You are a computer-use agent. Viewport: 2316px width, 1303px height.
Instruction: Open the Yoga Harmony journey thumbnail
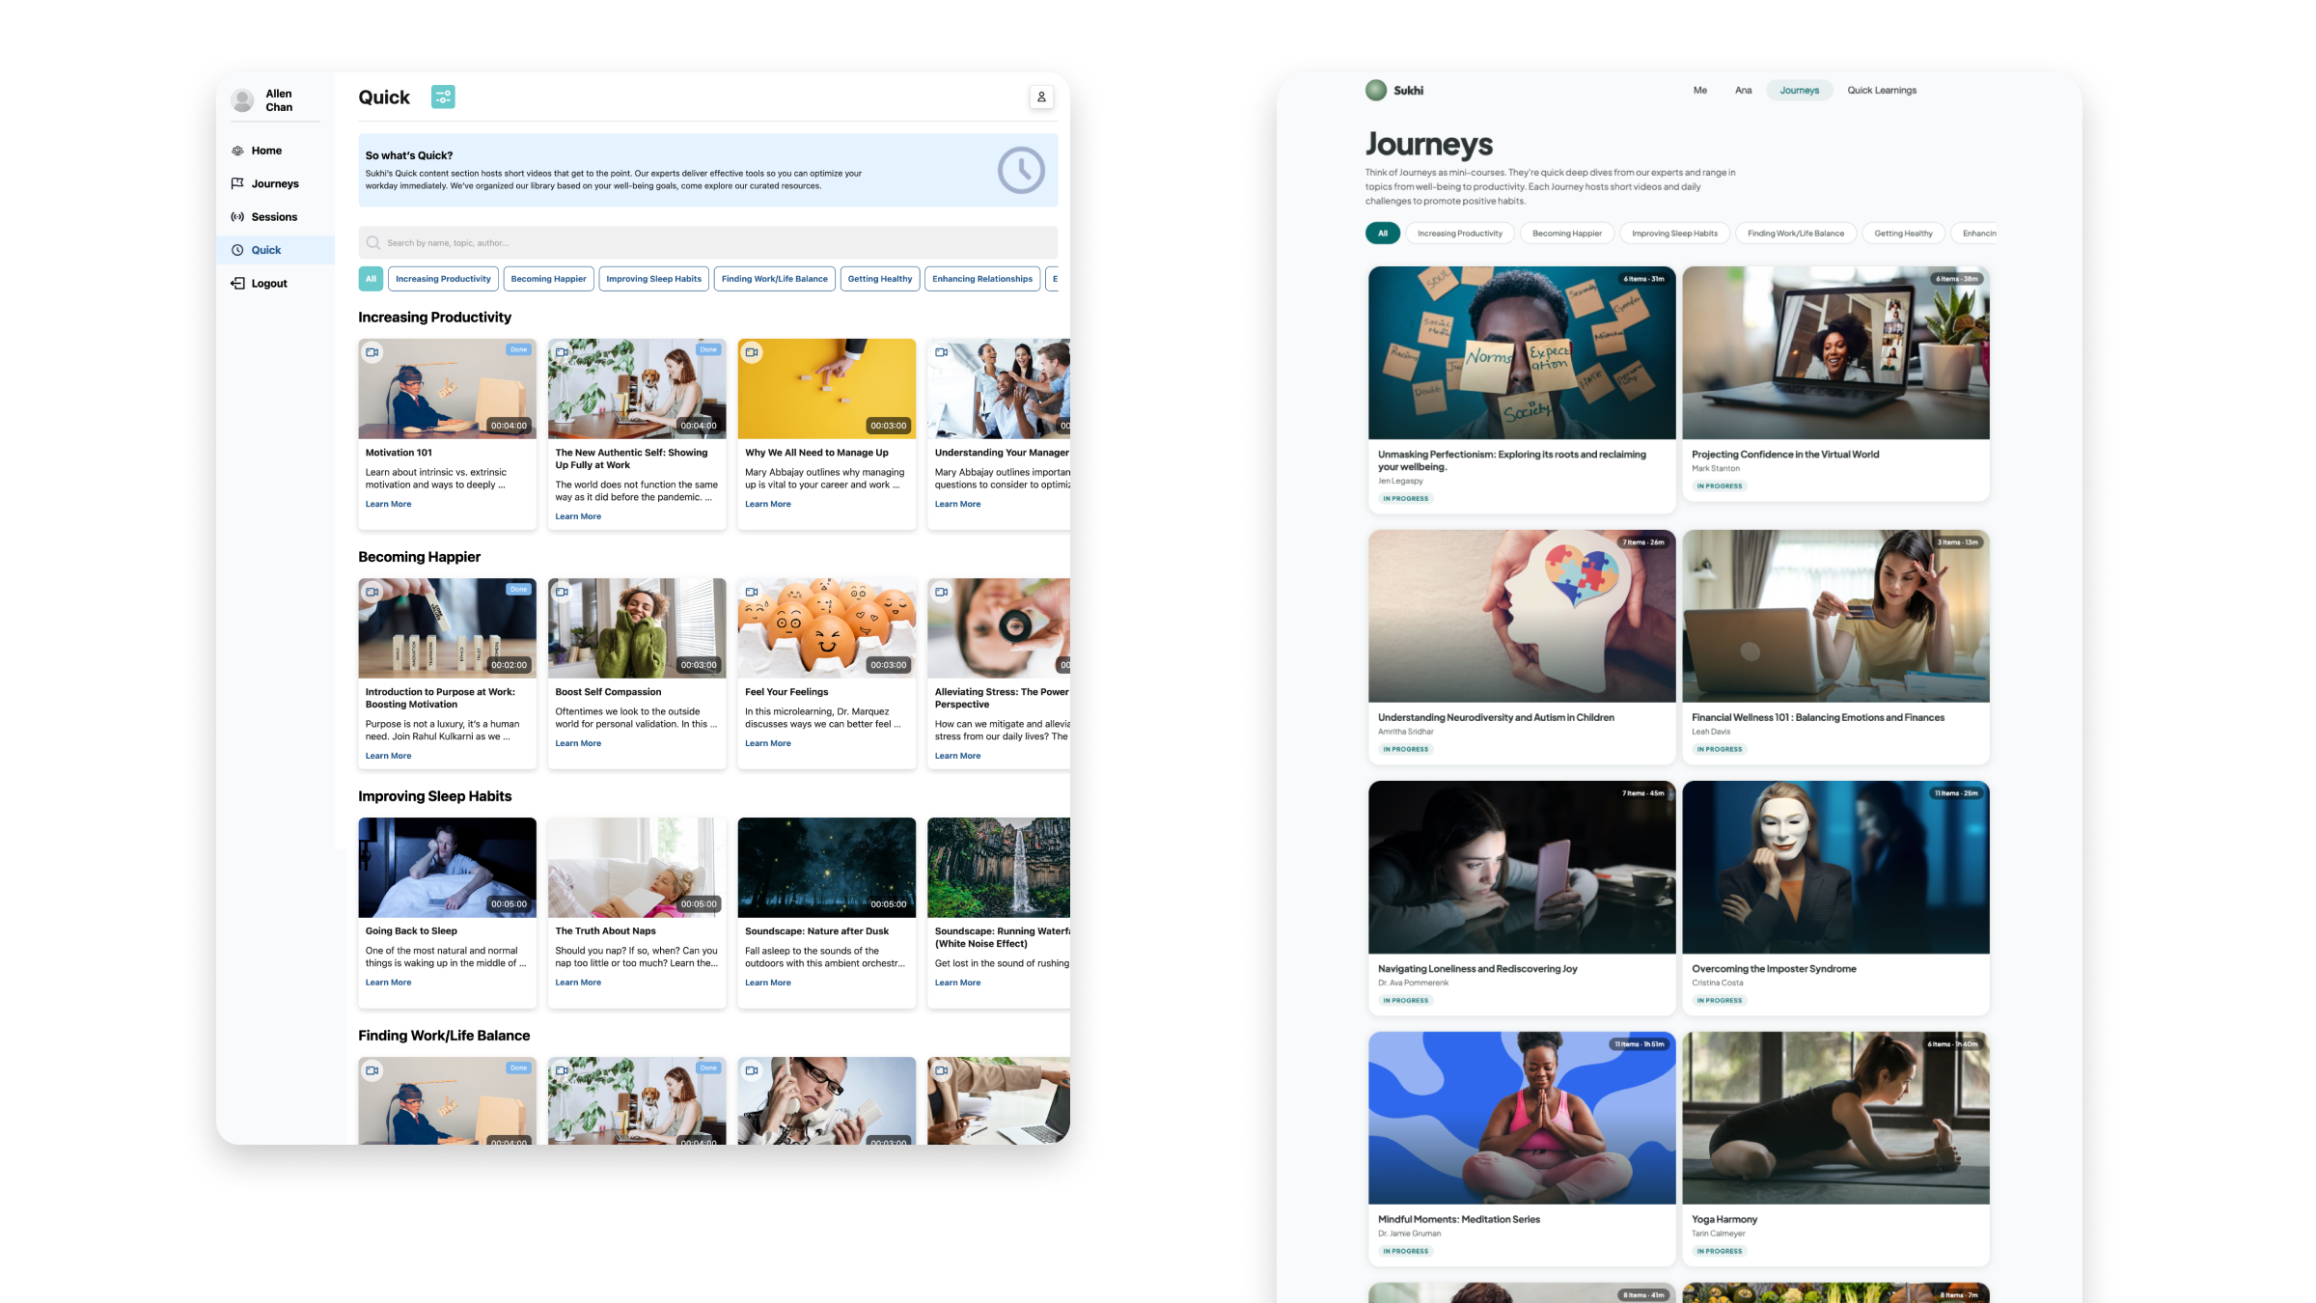point(1835,1118)
